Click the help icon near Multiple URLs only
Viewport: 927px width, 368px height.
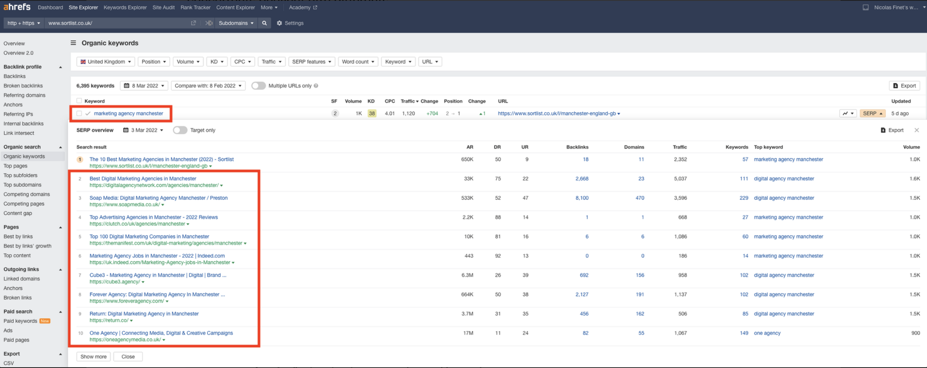[316, 86]
